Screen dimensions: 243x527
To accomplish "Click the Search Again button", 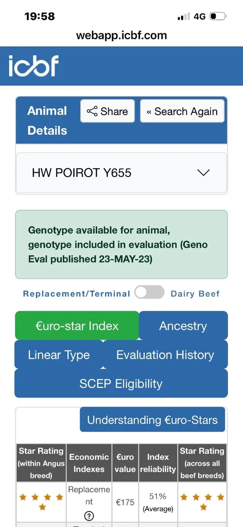I will [182, 111].
